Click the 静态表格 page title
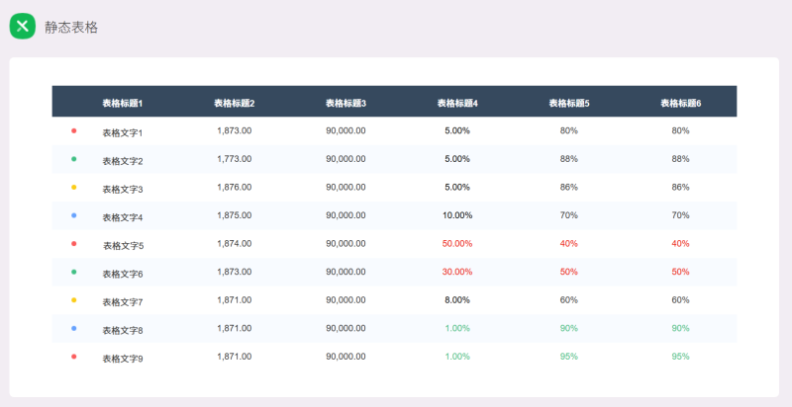This screenshot has width=792, height=407. (x=71, y=28)
